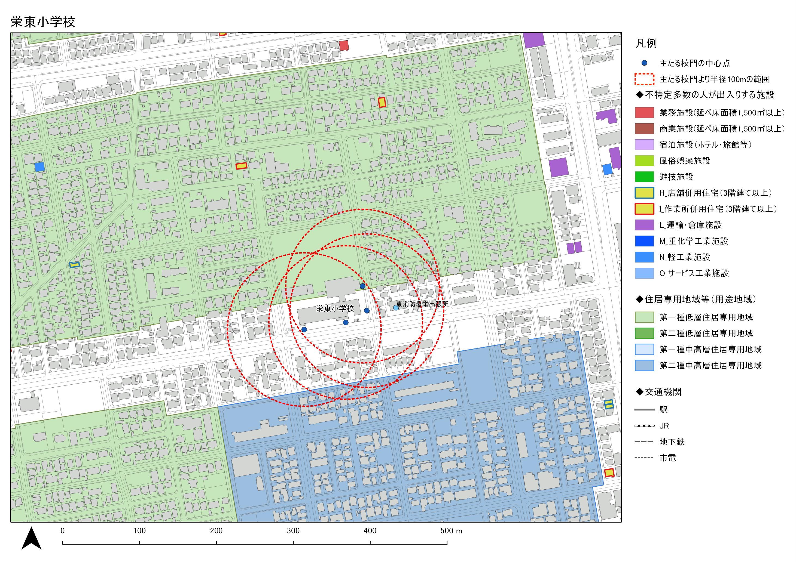
Task: Click the purple L_運輸・倉庫施設 legend swatch
Action: 644,225
